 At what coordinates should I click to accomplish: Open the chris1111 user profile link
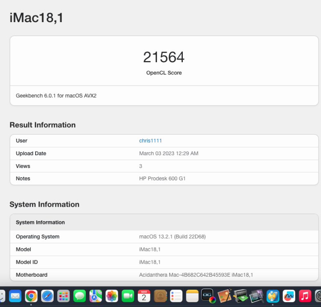(150, 140)
